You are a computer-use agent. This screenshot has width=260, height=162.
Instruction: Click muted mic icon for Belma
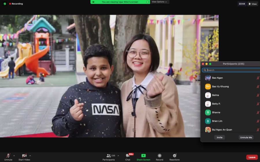(x=258, y=95)
